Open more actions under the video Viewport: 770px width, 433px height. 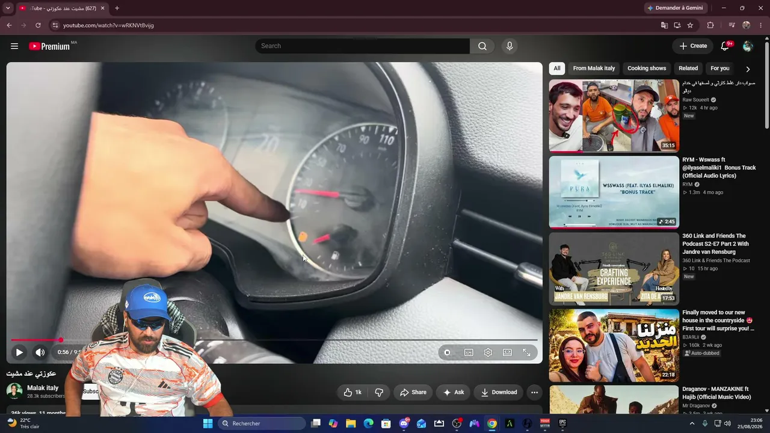tap(534, 392)
